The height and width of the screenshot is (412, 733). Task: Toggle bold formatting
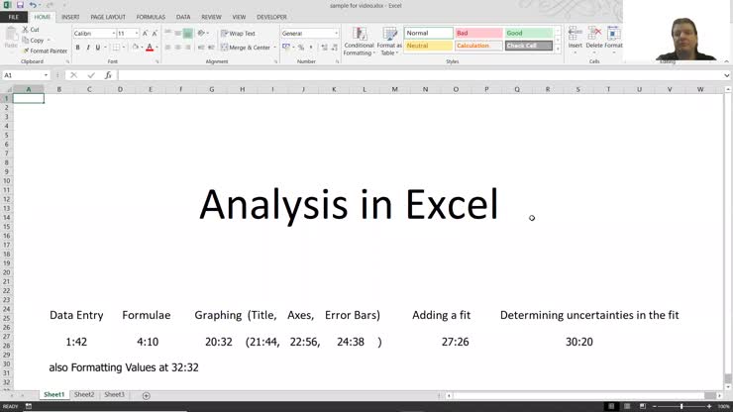(77, 48)
